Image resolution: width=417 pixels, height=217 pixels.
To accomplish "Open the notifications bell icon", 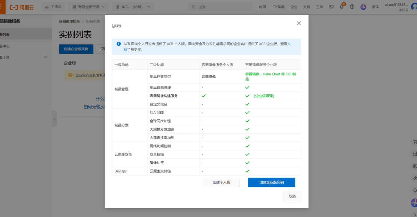I will coord(341,7).
